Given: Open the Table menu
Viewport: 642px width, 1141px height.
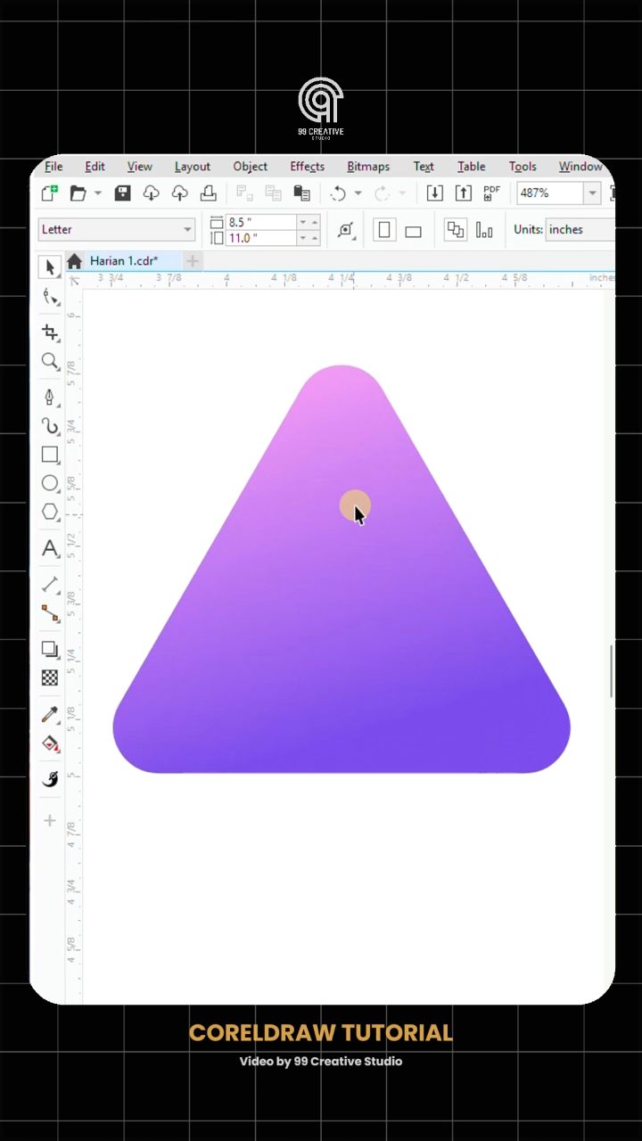Looking at the screenshot, I should pyautogui.click(x=472, y=166).
